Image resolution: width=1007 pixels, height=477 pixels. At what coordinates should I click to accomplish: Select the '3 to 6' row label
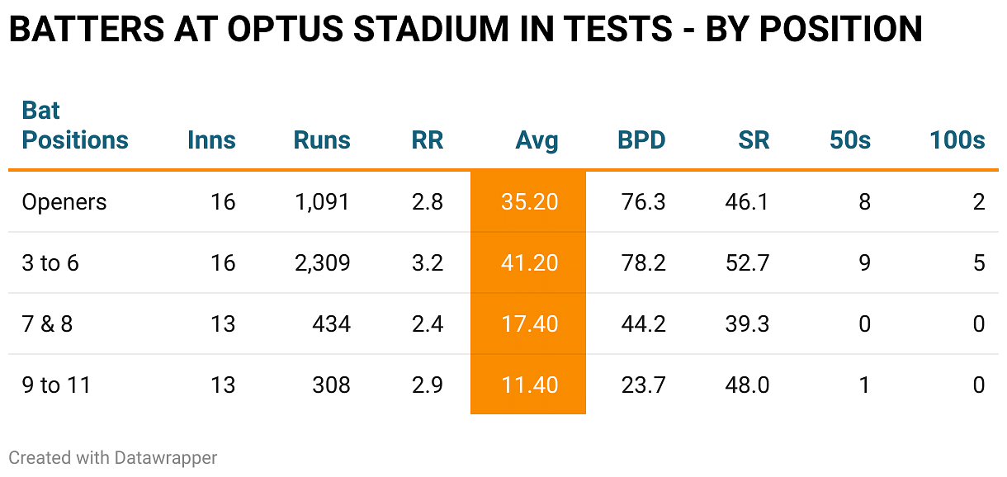[50, 263]
